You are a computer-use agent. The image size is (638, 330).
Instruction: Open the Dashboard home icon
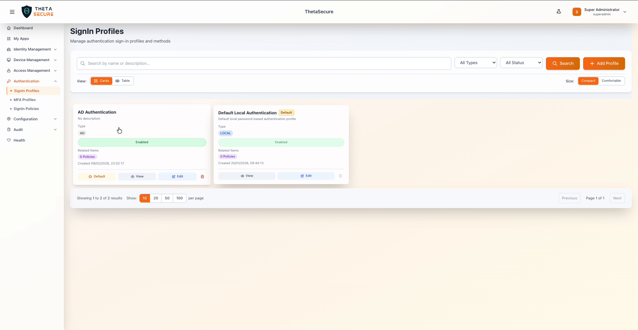[x=9, y=28]
